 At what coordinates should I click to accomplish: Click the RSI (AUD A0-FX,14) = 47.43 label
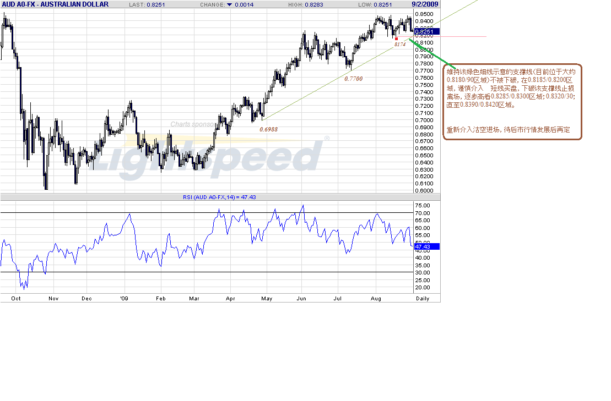pyautogui.click(x=219, y=197)
